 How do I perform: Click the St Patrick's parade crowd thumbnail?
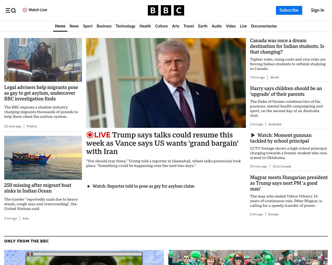pyautogui.click(x=248, y=257)
